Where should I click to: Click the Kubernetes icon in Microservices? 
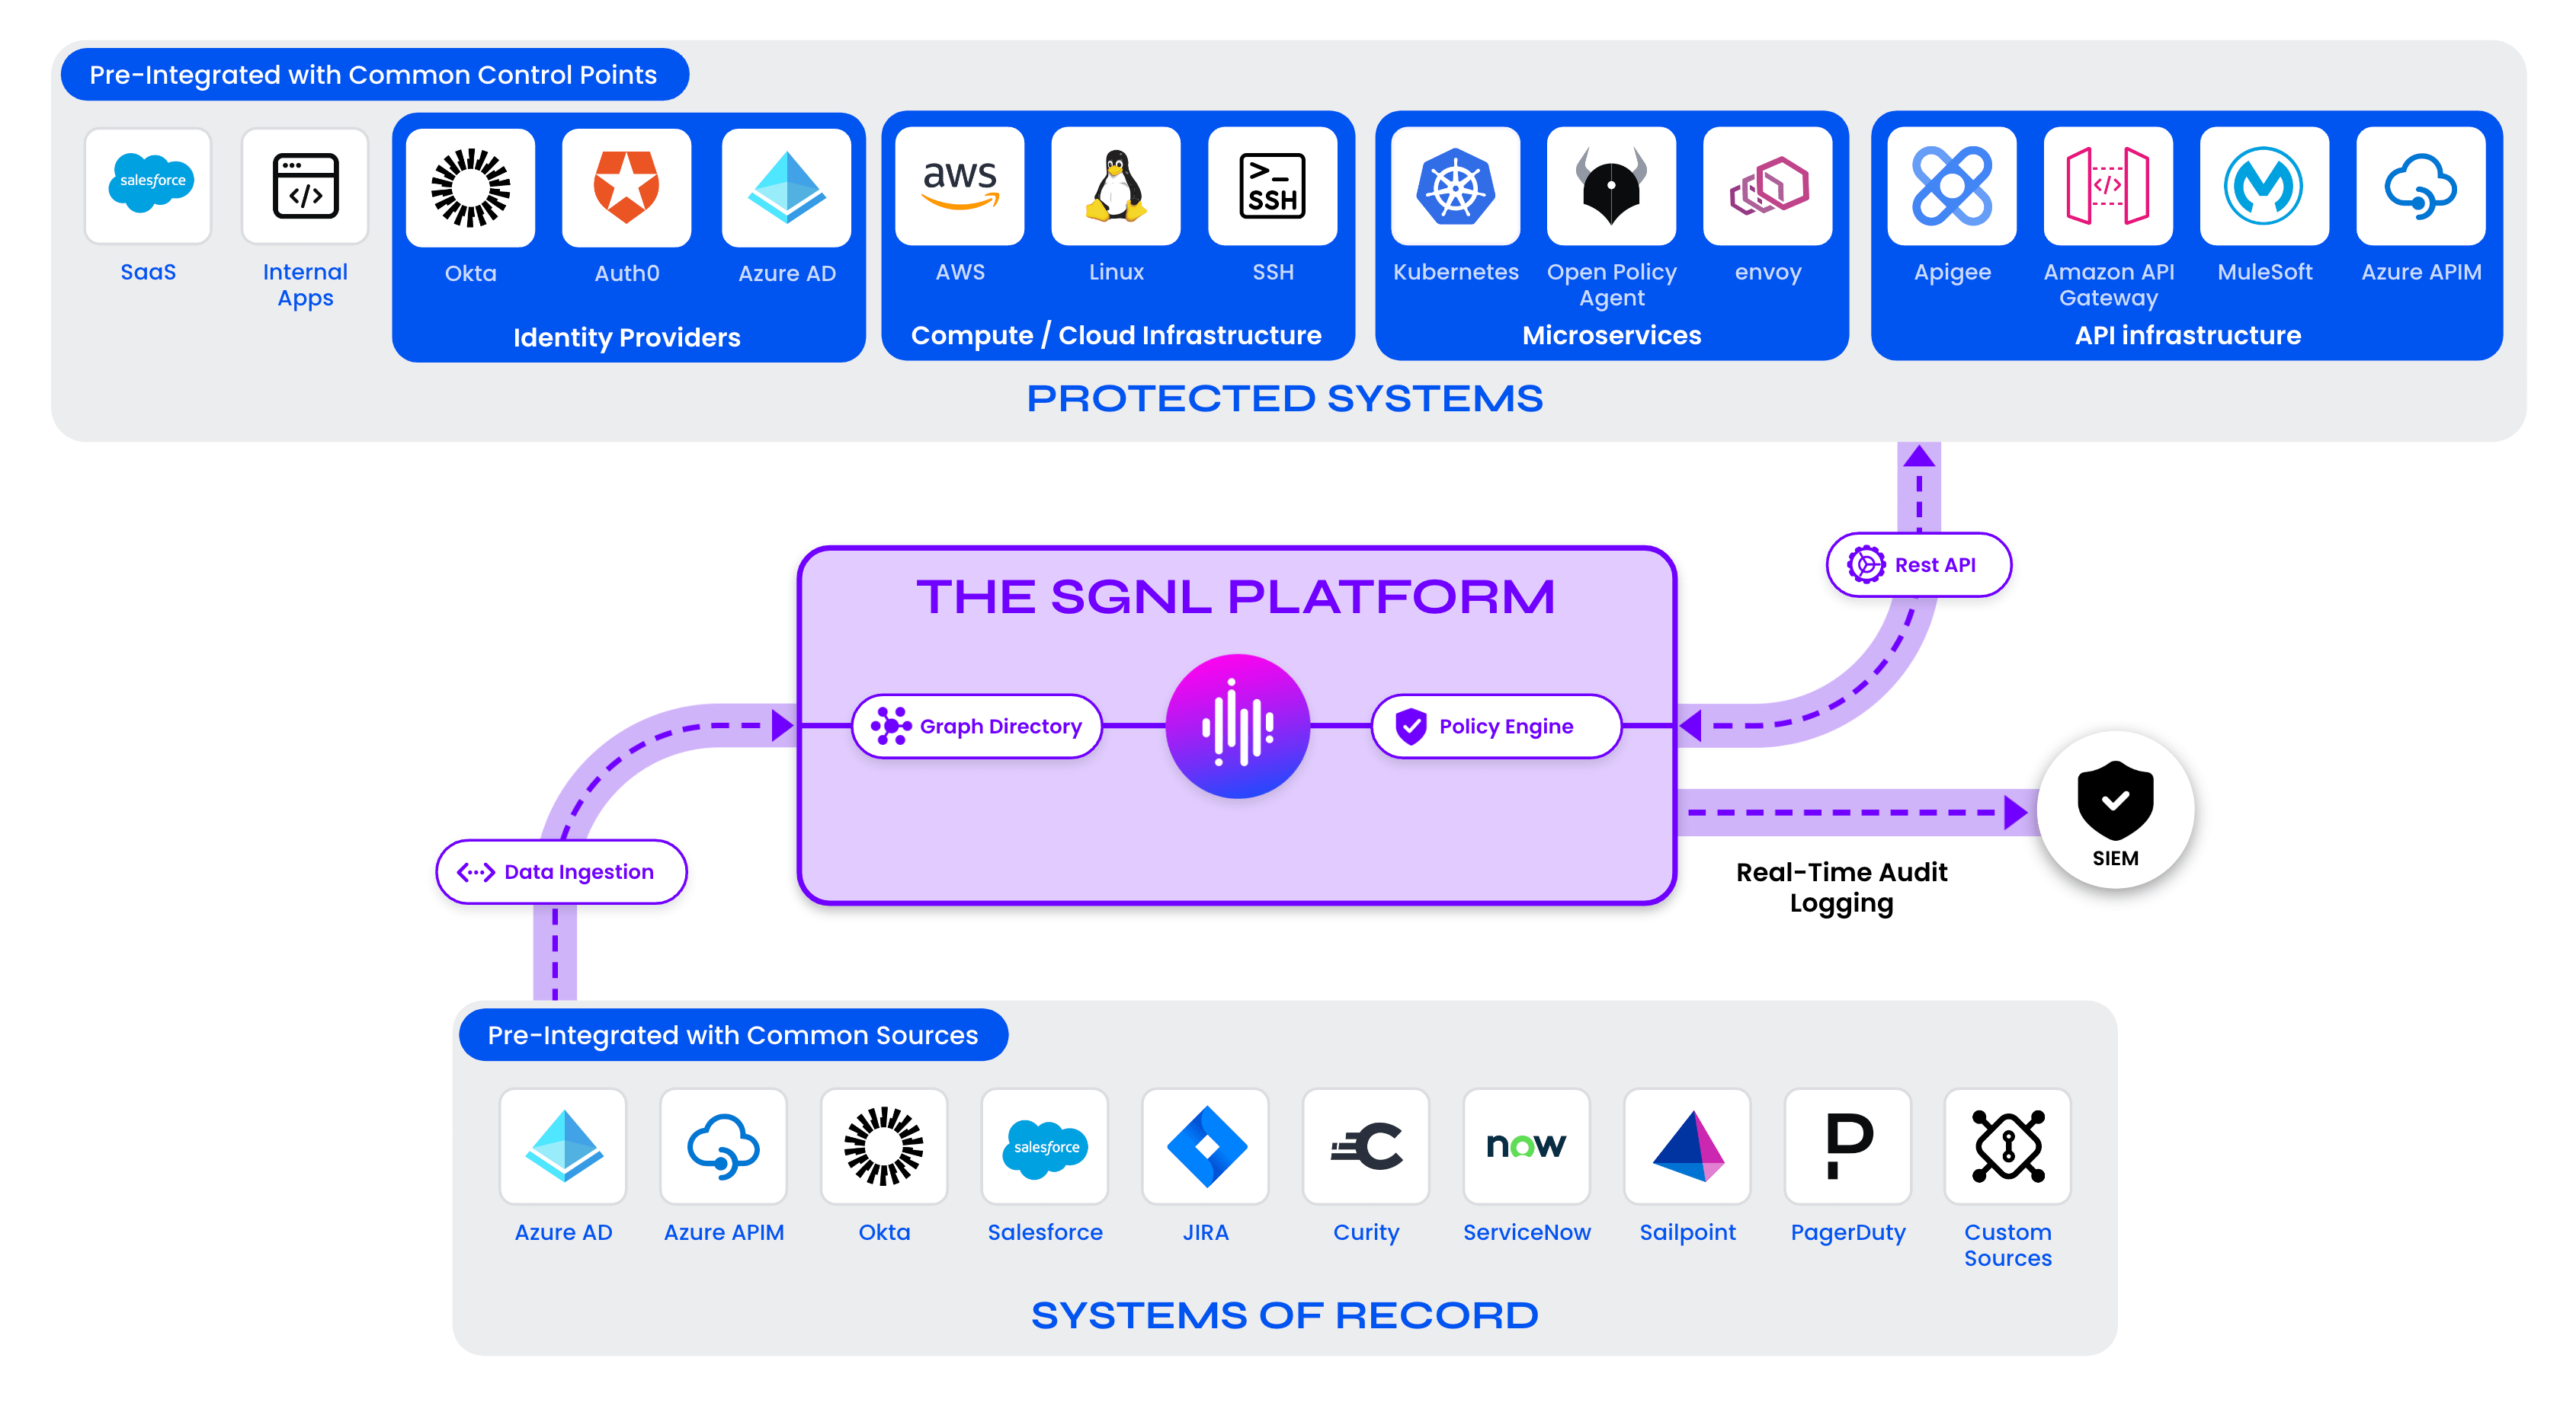[x=1455, y=187]
